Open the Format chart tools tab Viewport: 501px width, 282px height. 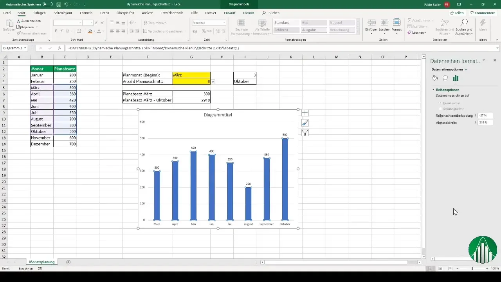click(x=248, y=13)
